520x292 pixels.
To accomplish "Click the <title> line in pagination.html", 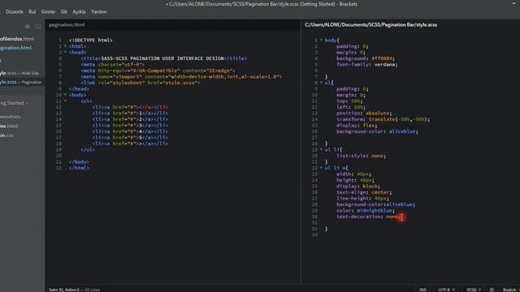I will (x=163, y=58).
